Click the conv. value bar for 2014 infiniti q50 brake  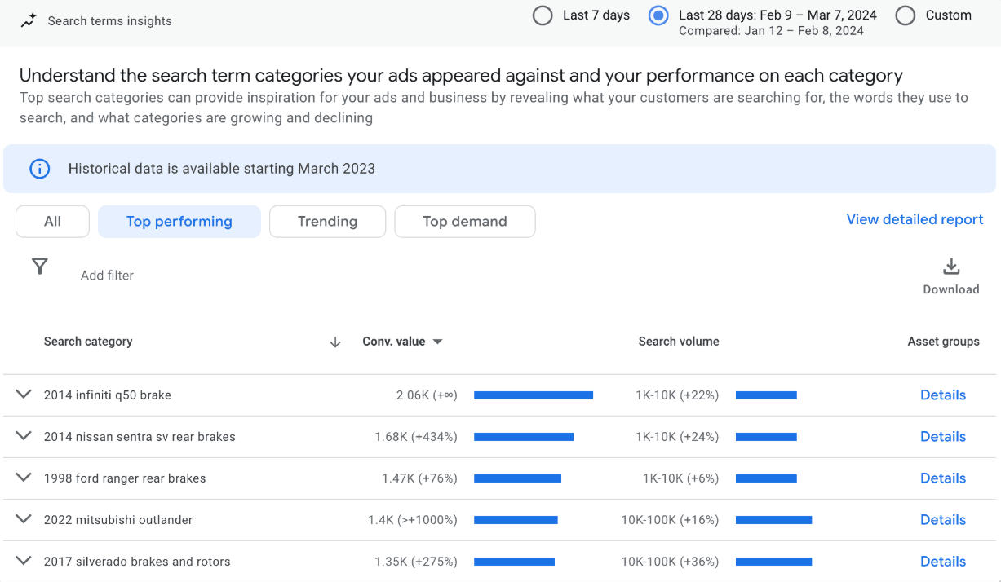(534, 395)
